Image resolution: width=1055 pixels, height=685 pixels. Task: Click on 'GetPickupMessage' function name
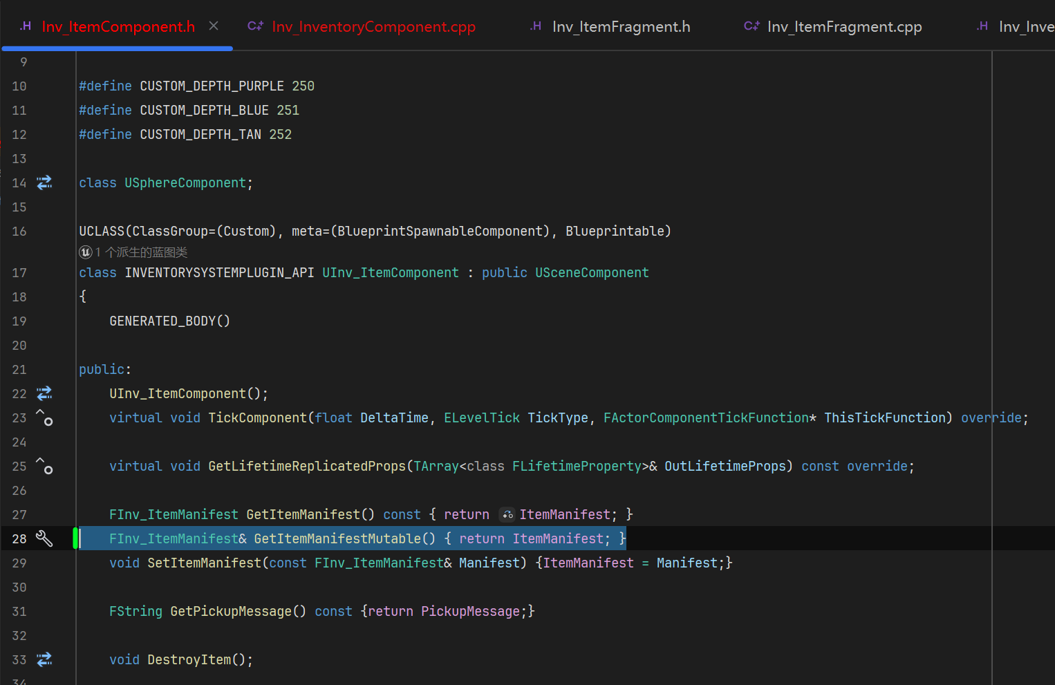[x=231, y=611]
